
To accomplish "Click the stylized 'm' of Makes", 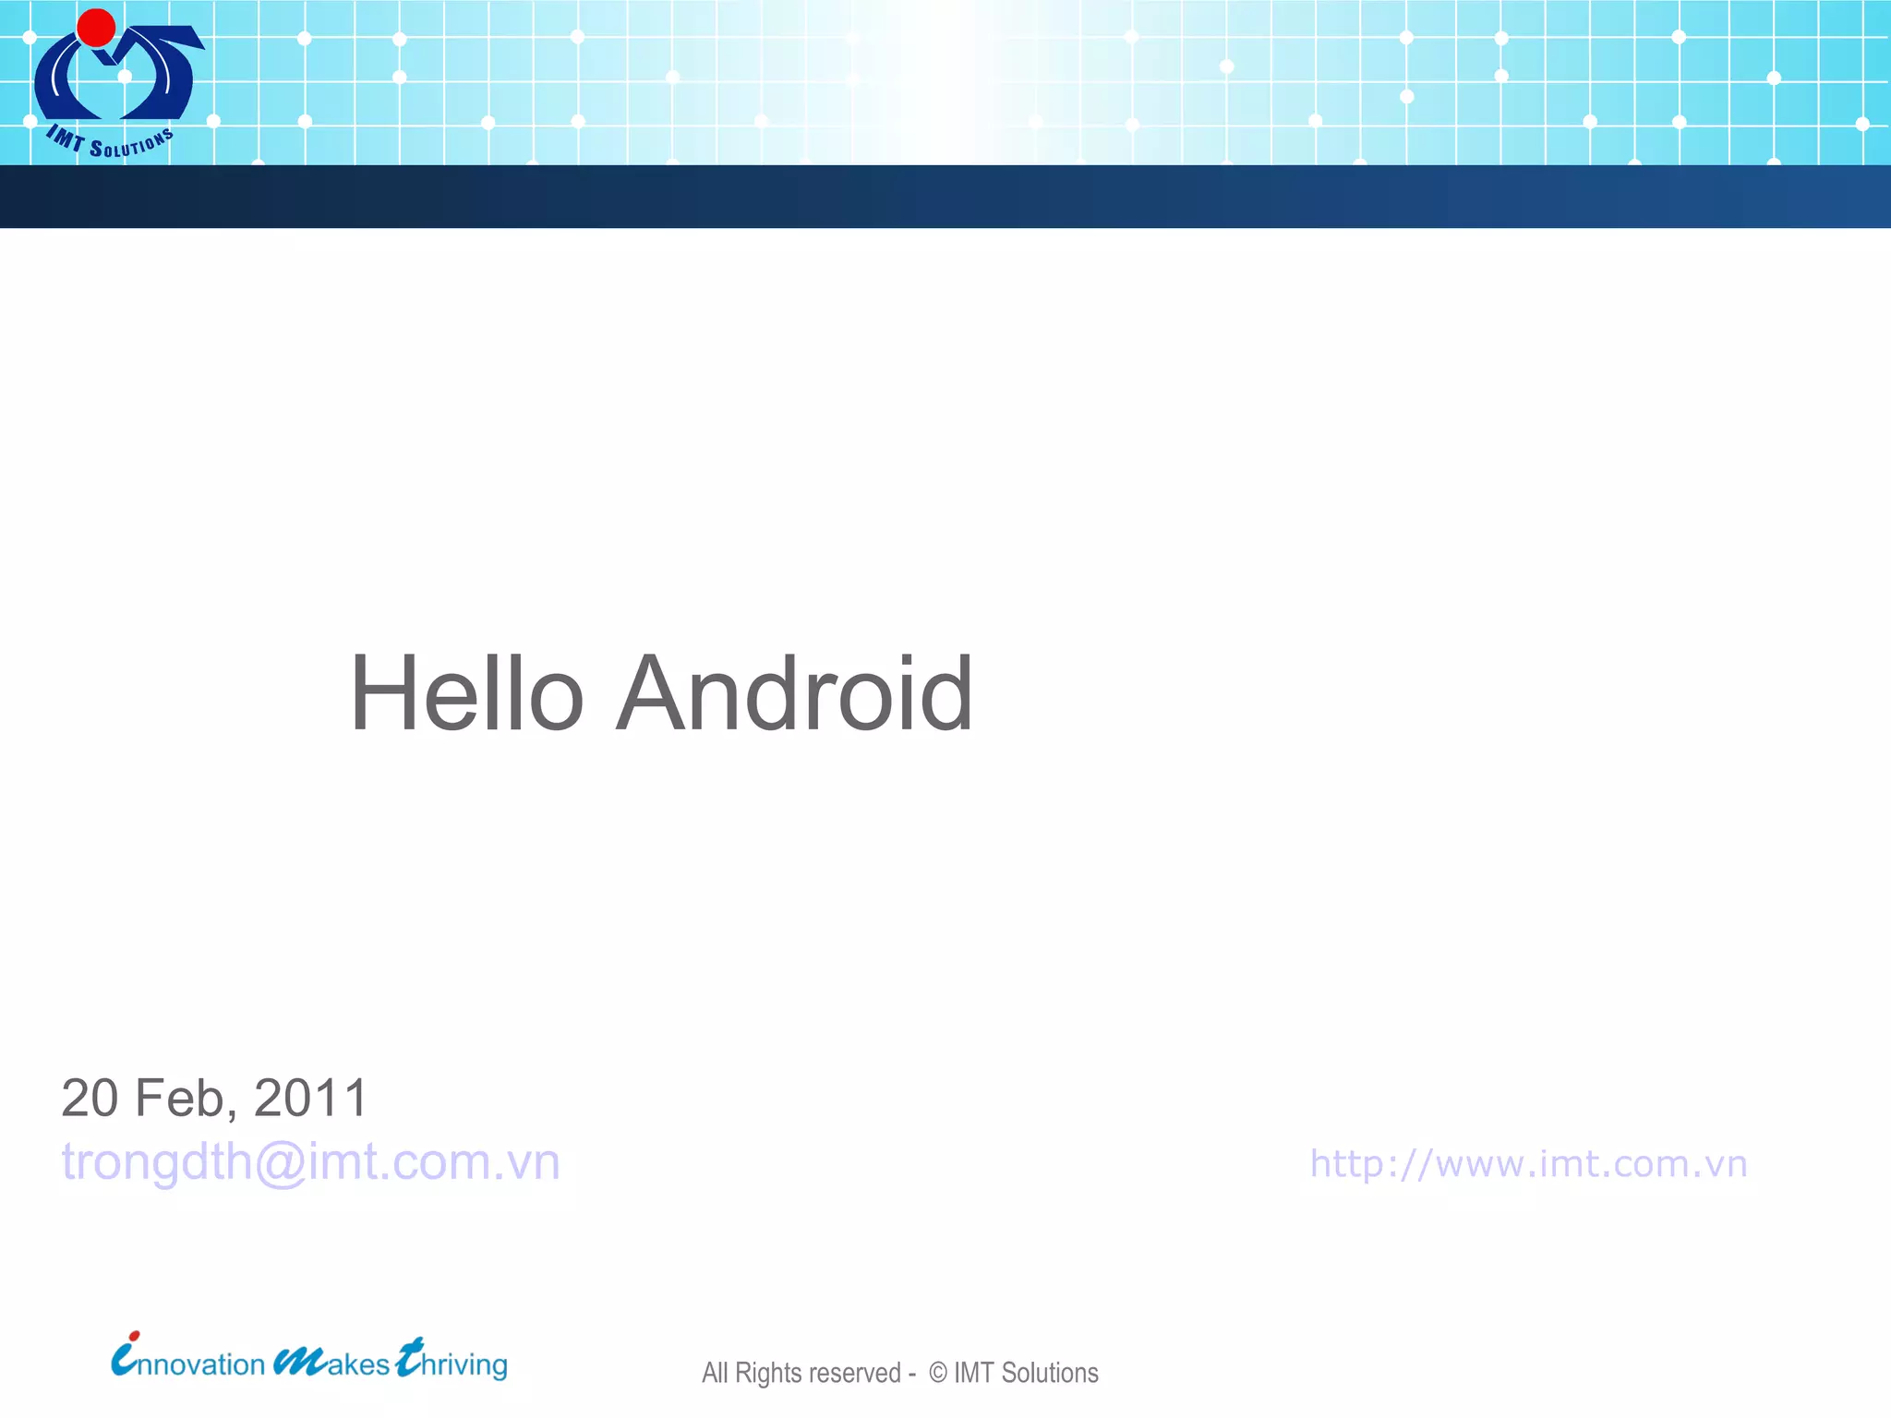I will (x=299, y=1361).
